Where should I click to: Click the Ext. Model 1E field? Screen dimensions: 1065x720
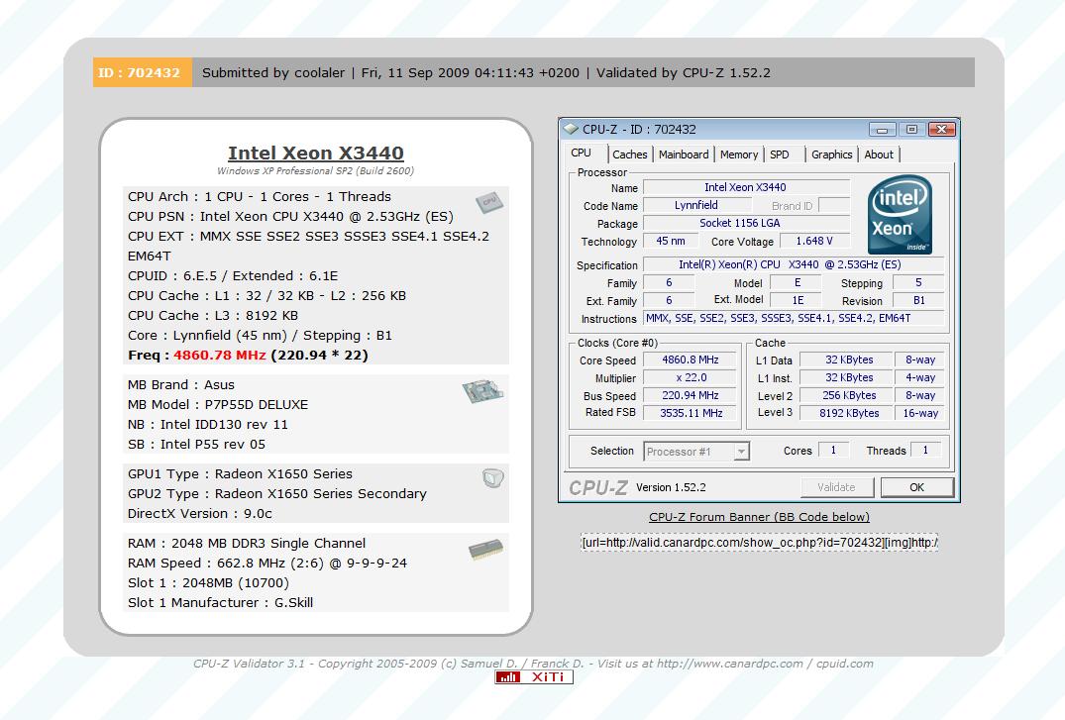click(798, 300)
